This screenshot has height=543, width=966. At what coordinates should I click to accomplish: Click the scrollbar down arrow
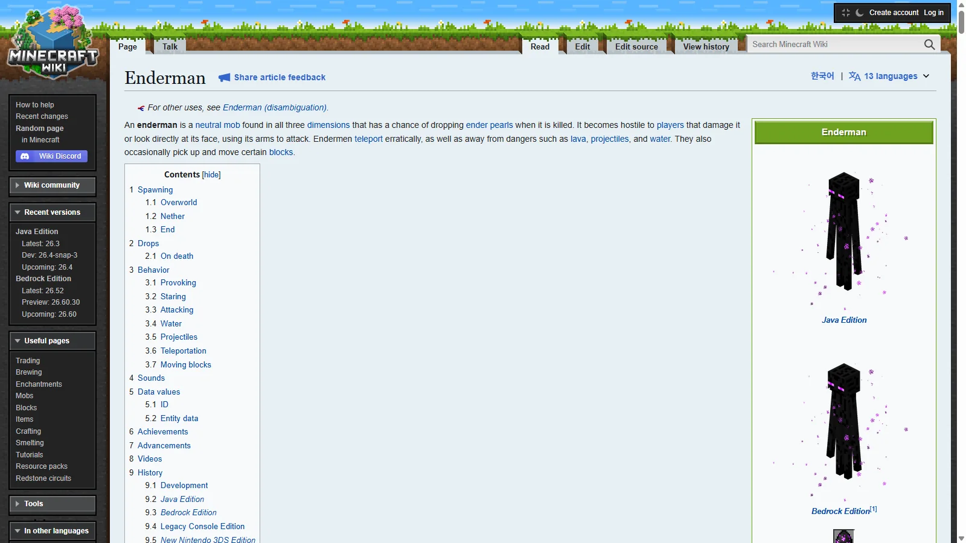point(961,538)
